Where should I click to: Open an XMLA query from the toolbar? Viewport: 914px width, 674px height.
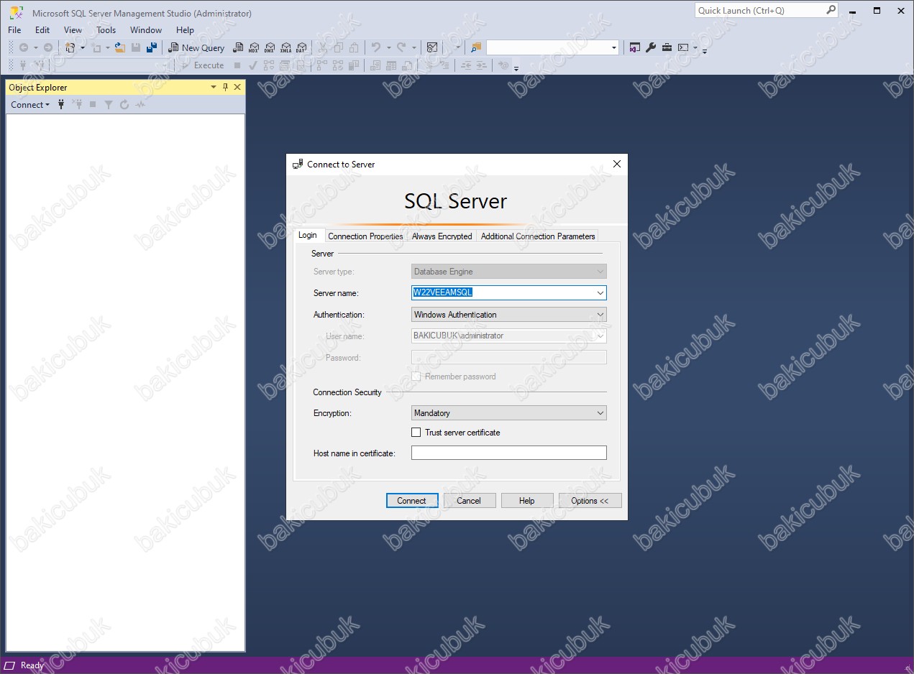285,47
